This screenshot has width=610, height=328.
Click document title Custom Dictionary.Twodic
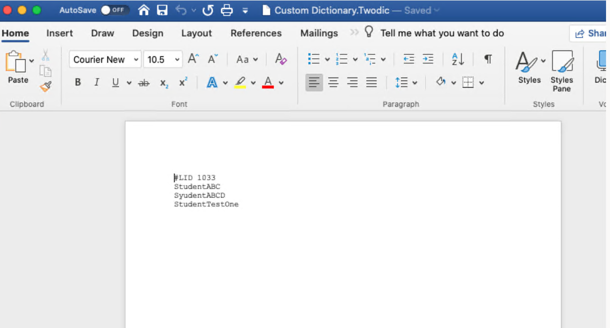[332, 10]
